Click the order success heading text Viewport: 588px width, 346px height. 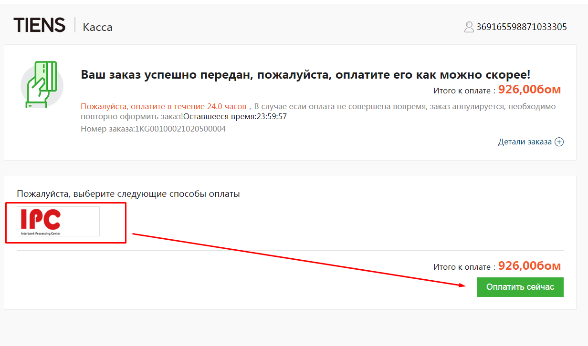coord(305,75)
